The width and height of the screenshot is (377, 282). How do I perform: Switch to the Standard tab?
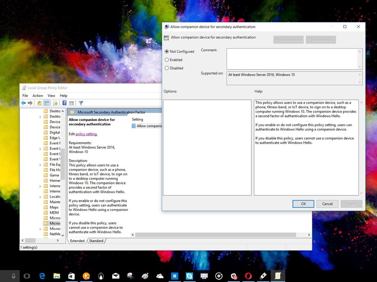[x=96, y=241]
